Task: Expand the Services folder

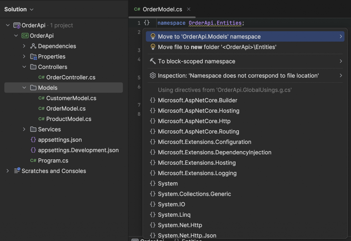Action: pos(24,129)
